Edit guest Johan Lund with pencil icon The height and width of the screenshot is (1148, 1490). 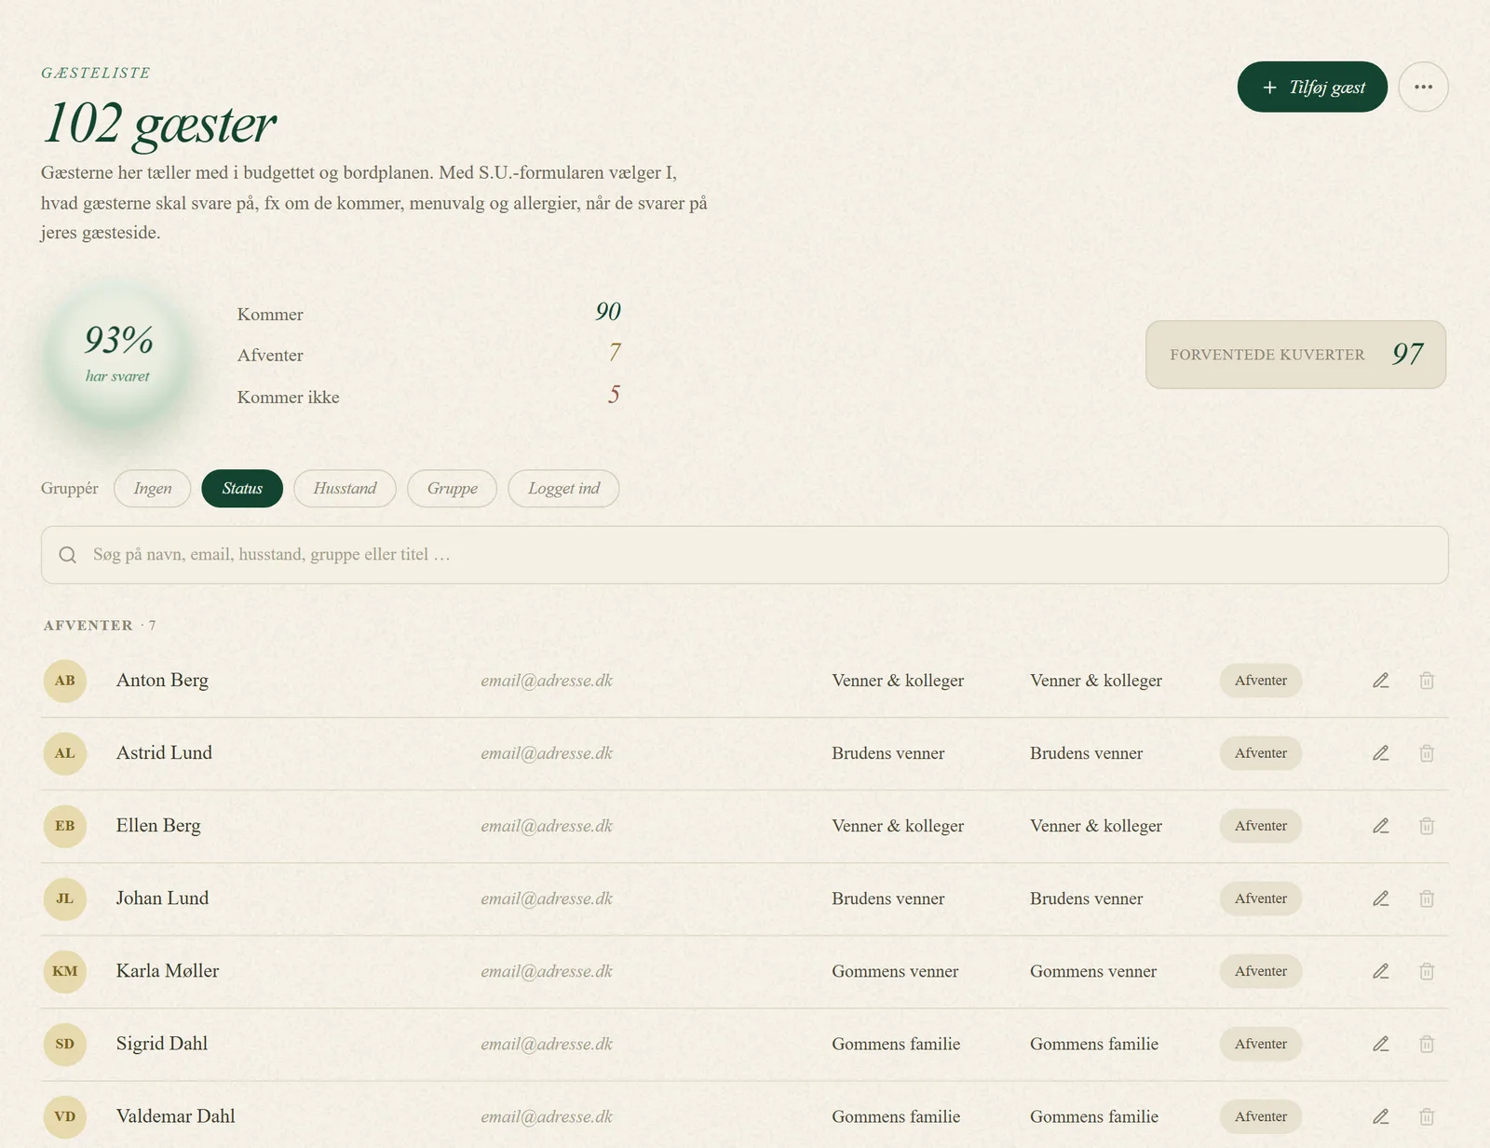[x=1381, y=898]
